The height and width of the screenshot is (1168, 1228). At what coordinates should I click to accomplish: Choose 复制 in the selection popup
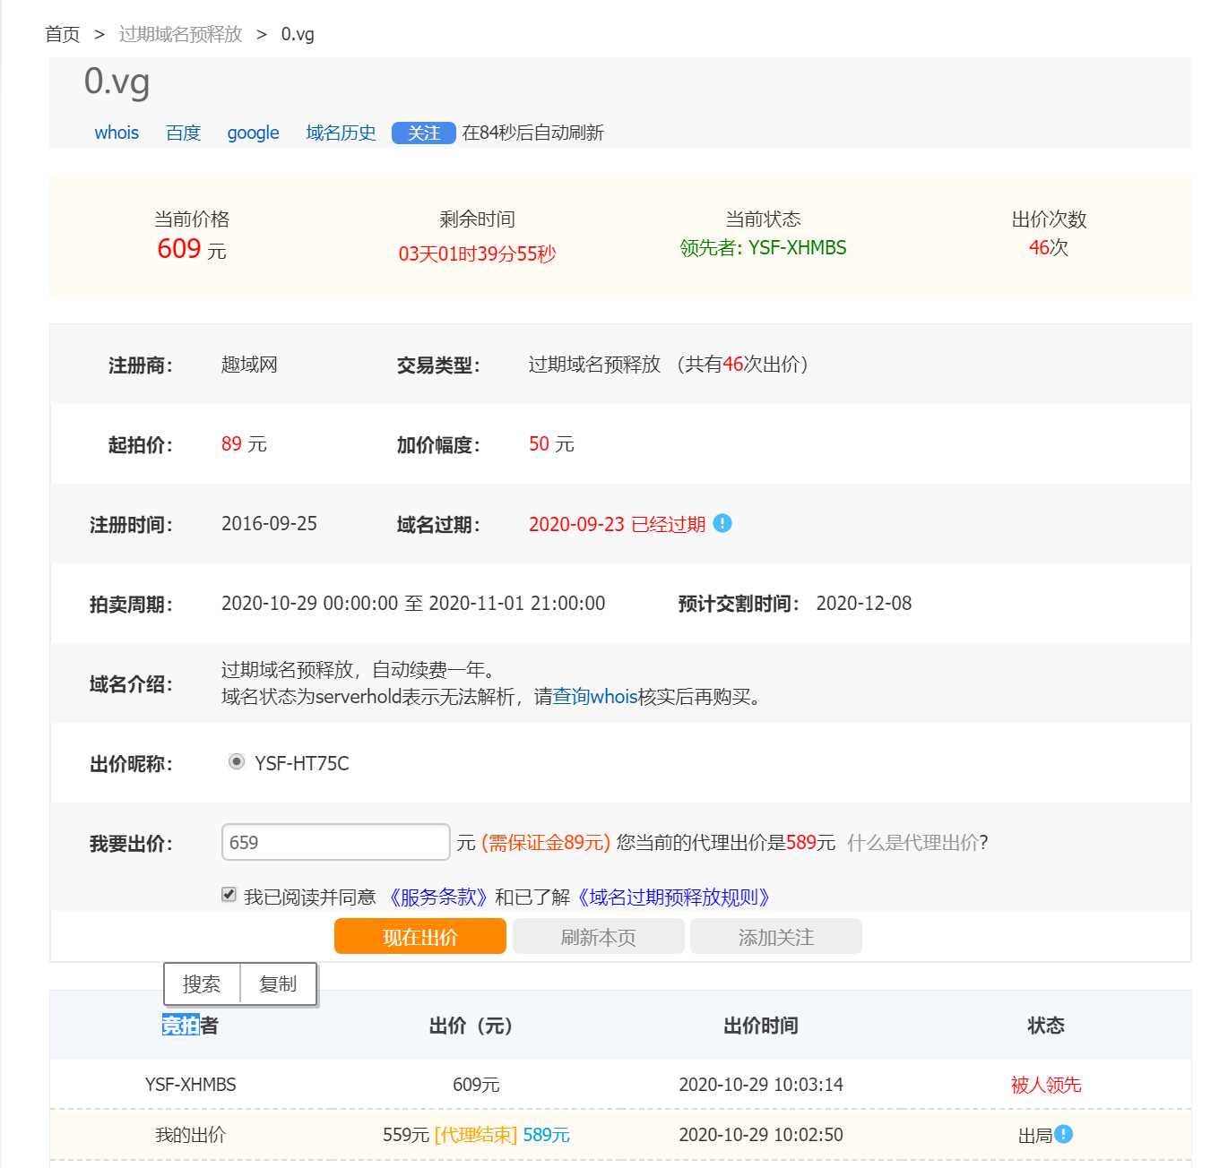278,984
